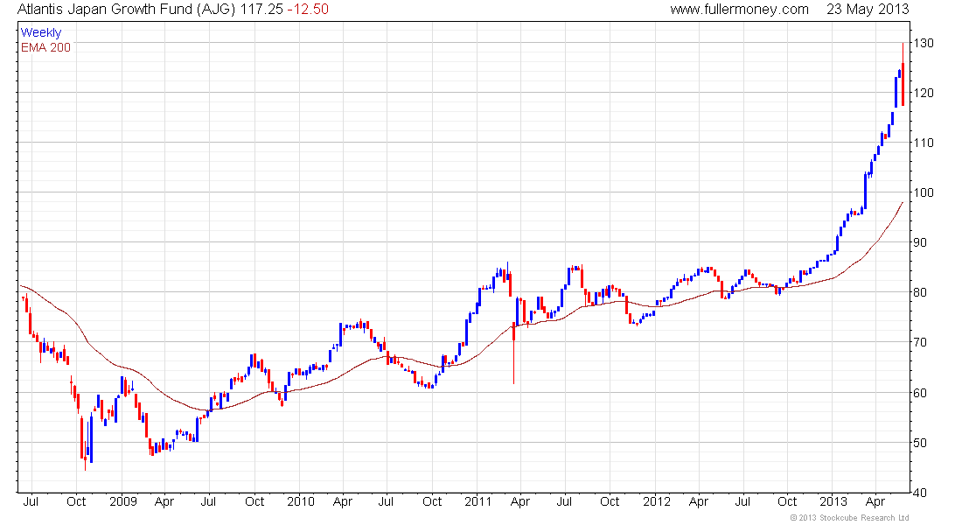This screenshot has height=525, width=962.
Task: Click the y-axis label "80"
Action: (920, 292)
